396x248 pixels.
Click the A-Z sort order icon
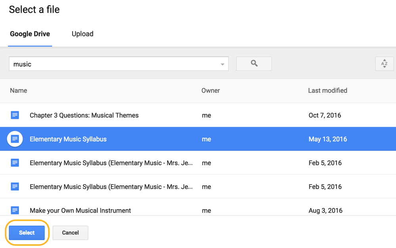click(384, 64)
